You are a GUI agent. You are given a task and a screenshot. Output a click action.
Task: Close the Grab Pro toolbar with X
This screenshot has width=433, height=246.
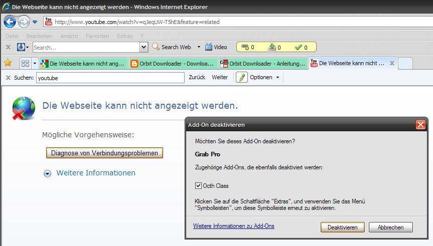pos(9,47)
